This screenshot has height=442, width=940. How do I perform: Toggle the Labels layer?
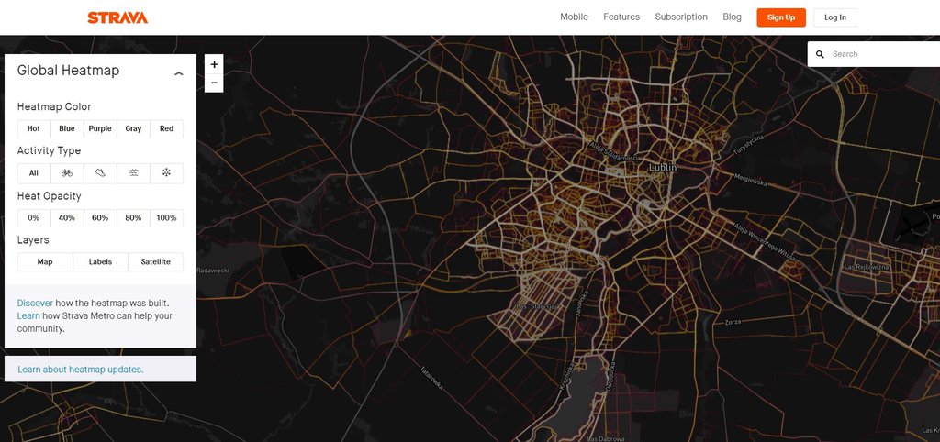(x=100, y=261)
